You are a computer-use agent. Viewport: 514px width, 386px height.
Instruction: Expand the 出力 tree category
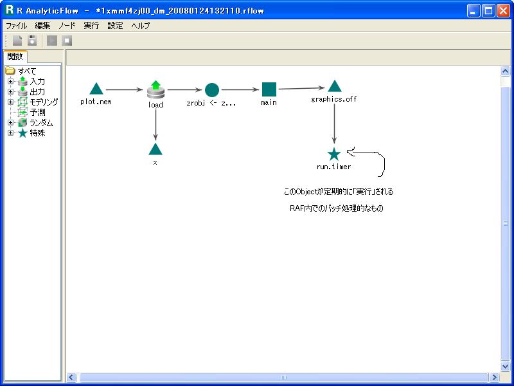tap(10, 92)
